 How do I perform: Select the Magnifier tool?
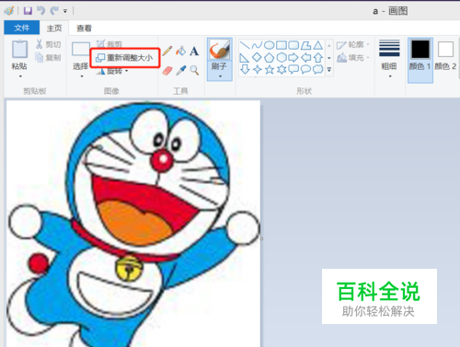[194, 70]
